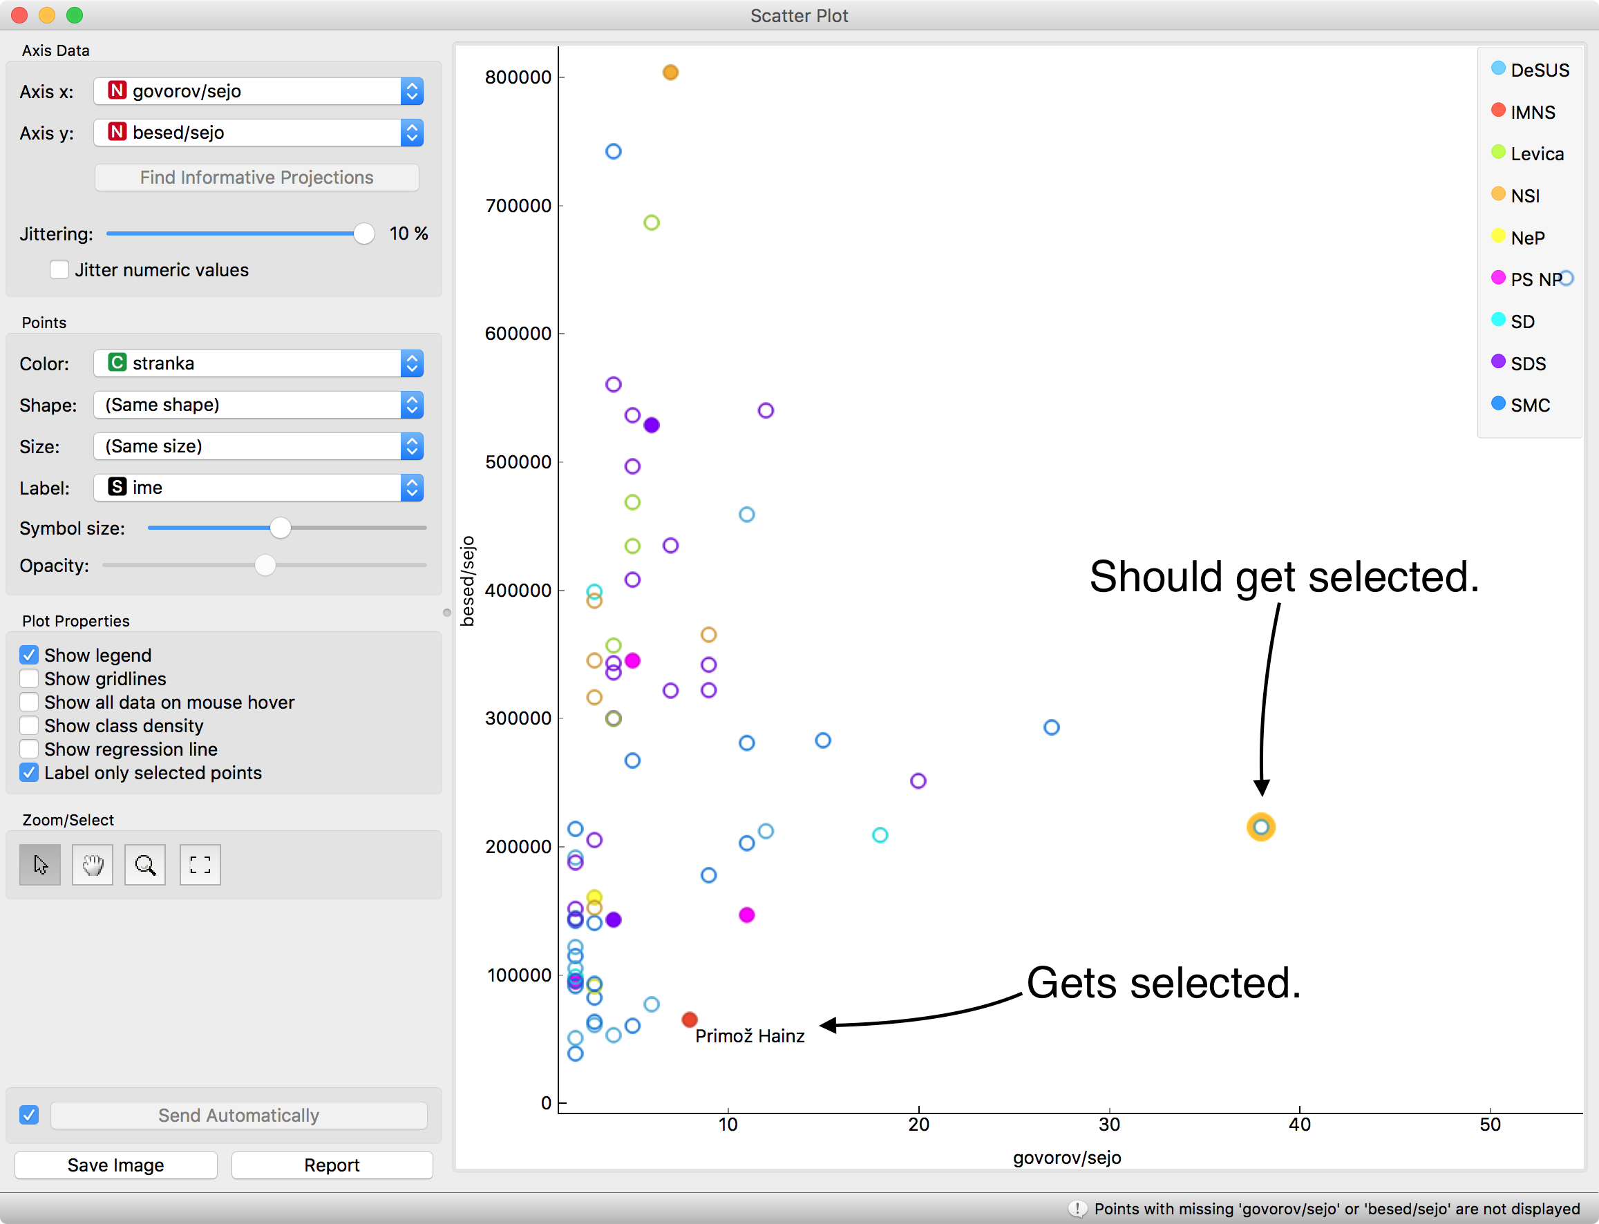Choose the zoom magnifier tool
This screenshot has width=1599, height=1224.
coord(145,865)
